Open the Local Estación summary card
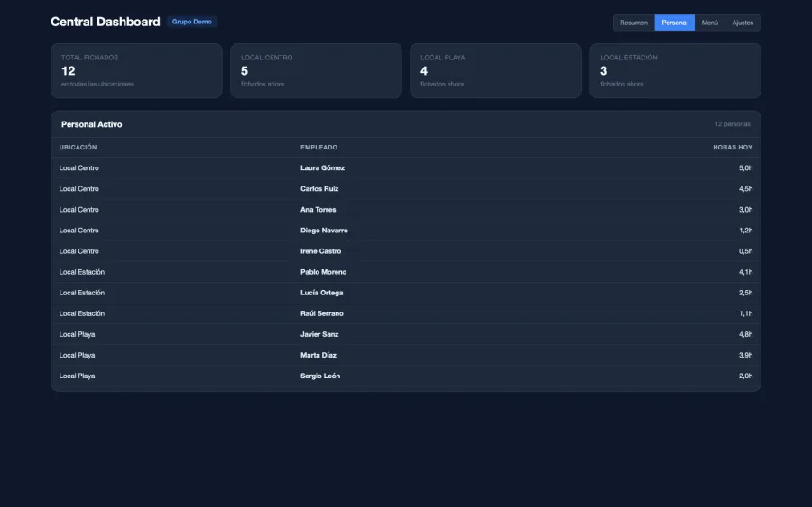The width and height of the screenshot is (812, 507). pyautogui.click(x=675, y=71)
